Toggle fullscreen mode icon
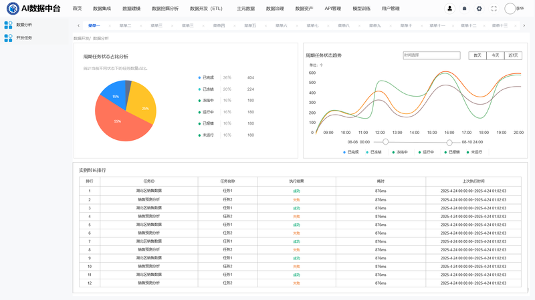The width and height of the screenshot is (535, 300). click(494, 9)
